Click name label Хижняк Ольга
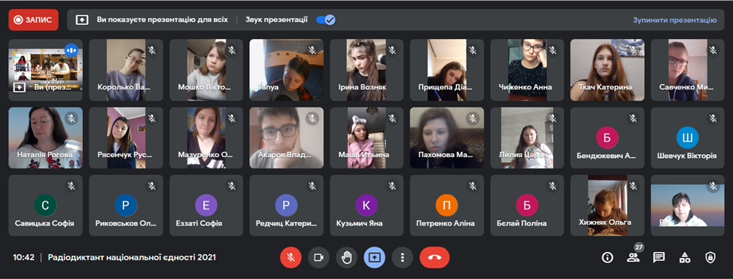This screenshot has width=733, height=279. point(605,222)
